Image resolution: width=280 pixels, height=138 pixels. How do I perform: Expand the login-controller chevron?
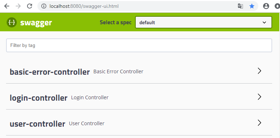259,97
